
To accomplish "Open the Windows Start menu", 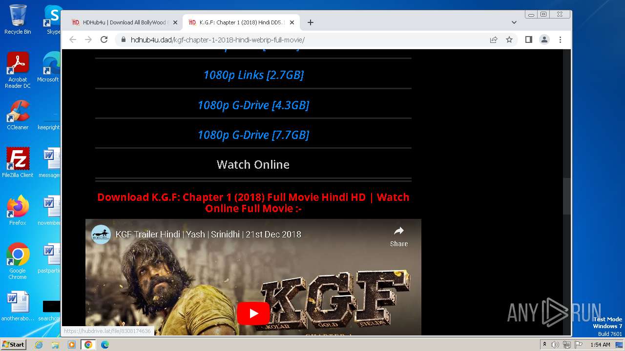I will click(x=13, y=345).
